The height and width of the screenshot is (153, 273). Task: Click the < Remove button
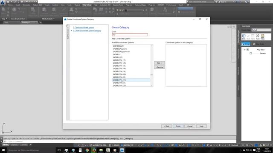(x=159, y=67)
